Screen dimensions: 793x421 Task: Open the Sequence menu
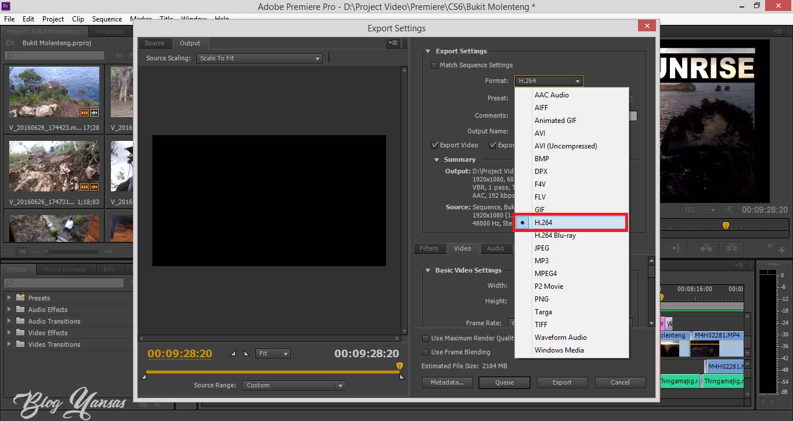(x=107, y=19)
